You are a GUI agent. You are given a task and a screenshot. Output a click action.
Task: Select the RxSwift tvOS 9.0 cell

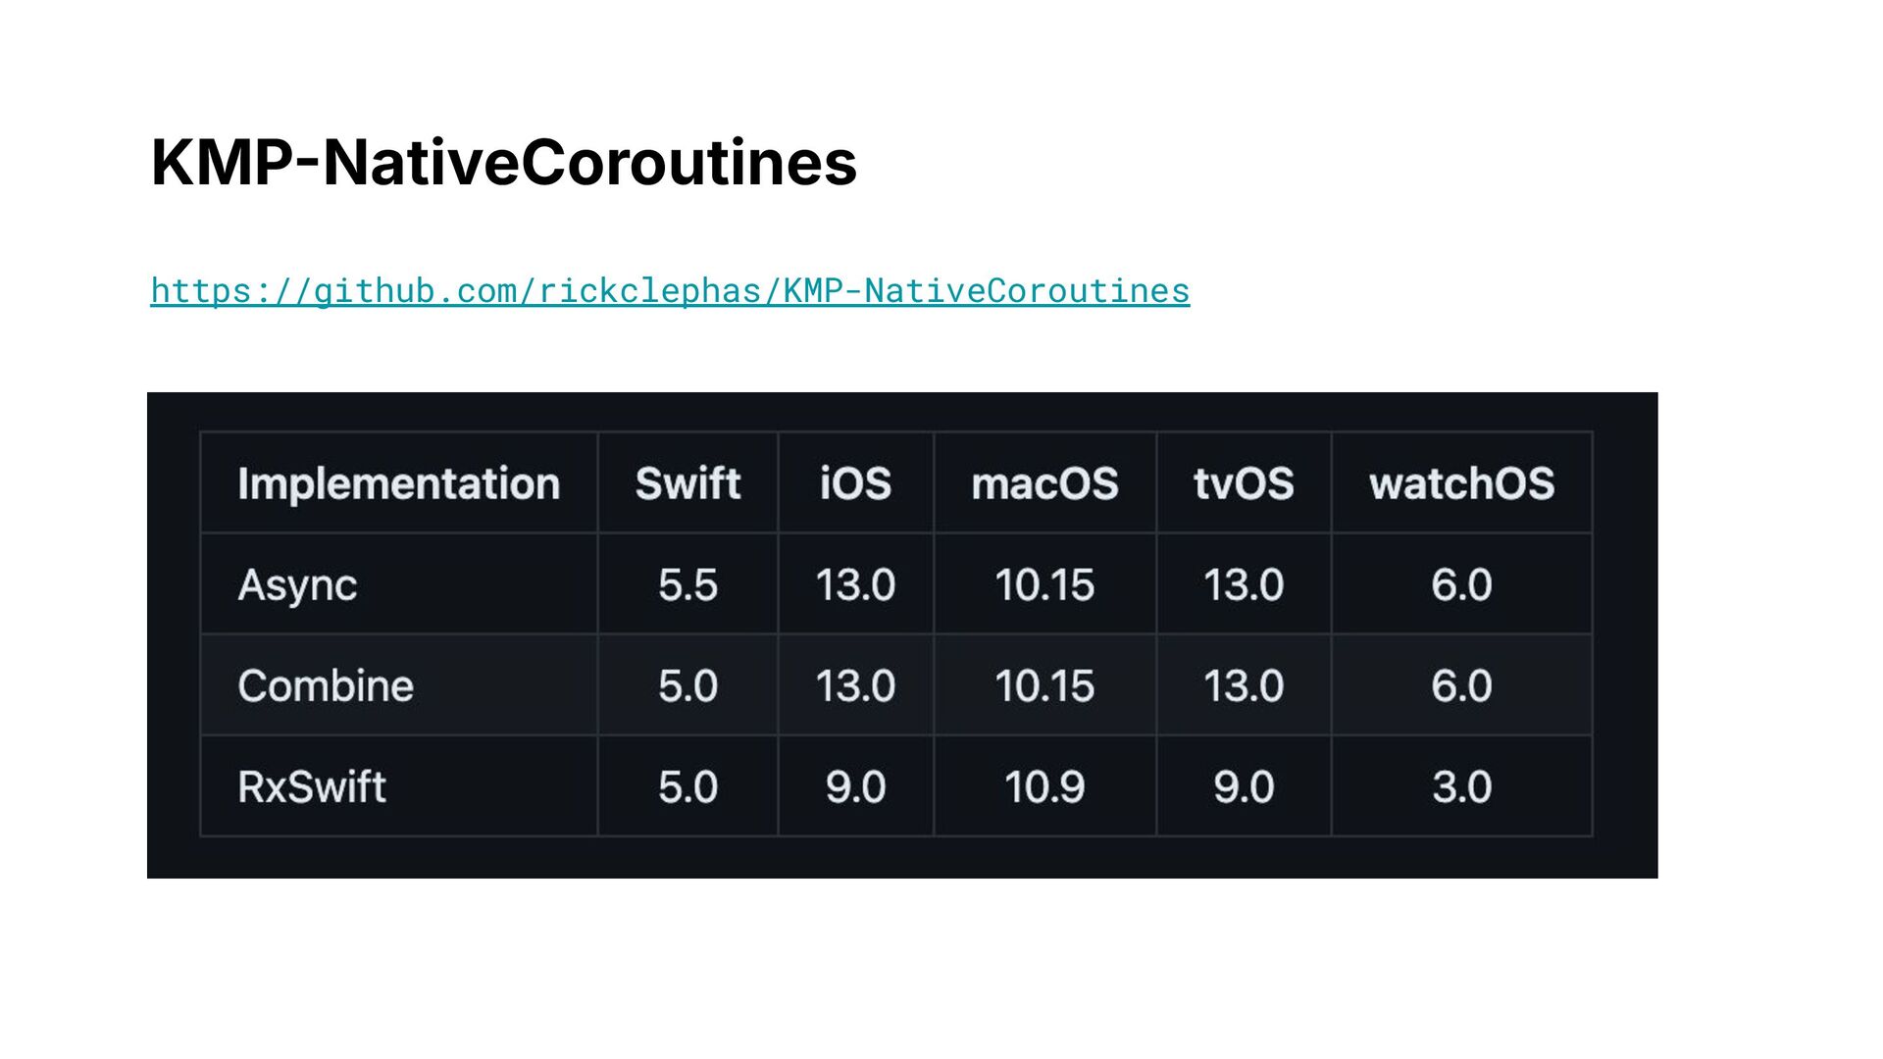(1244, 786)
